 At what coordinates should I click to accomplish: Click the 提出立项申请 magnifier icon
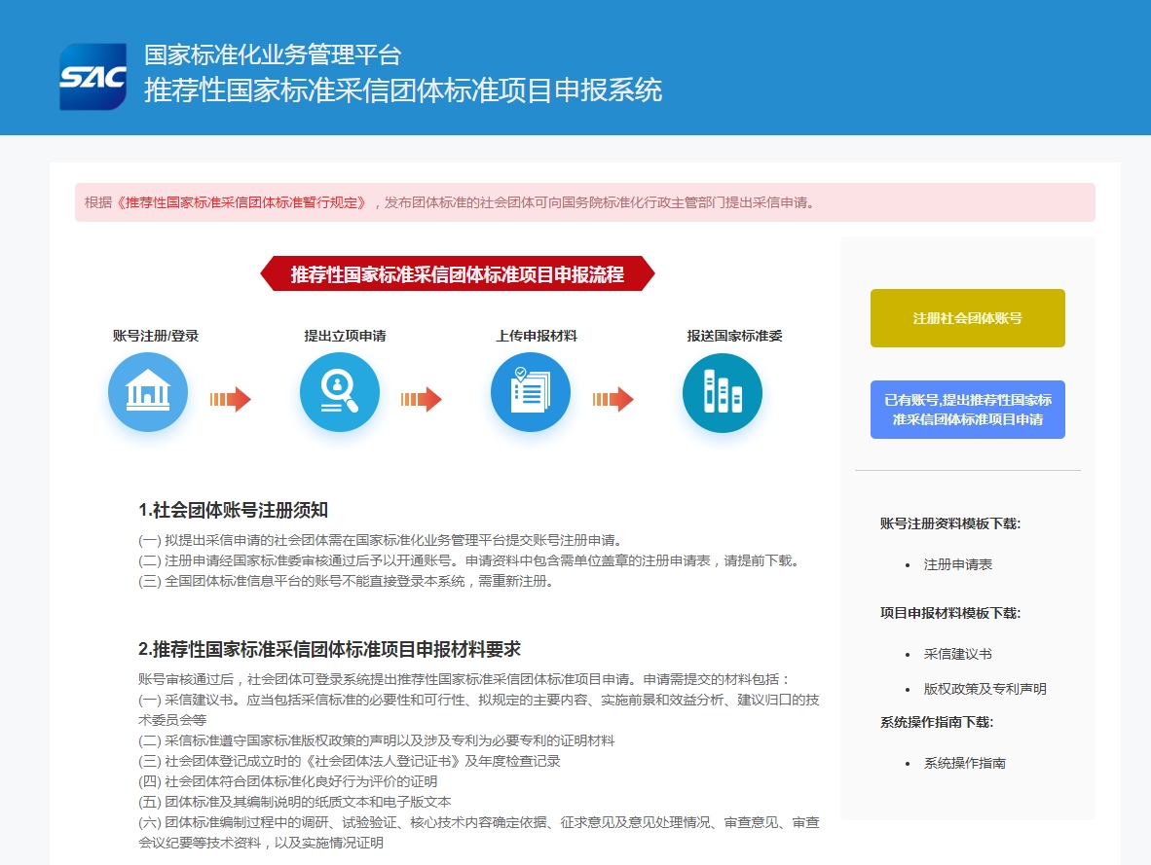[340, 392]
